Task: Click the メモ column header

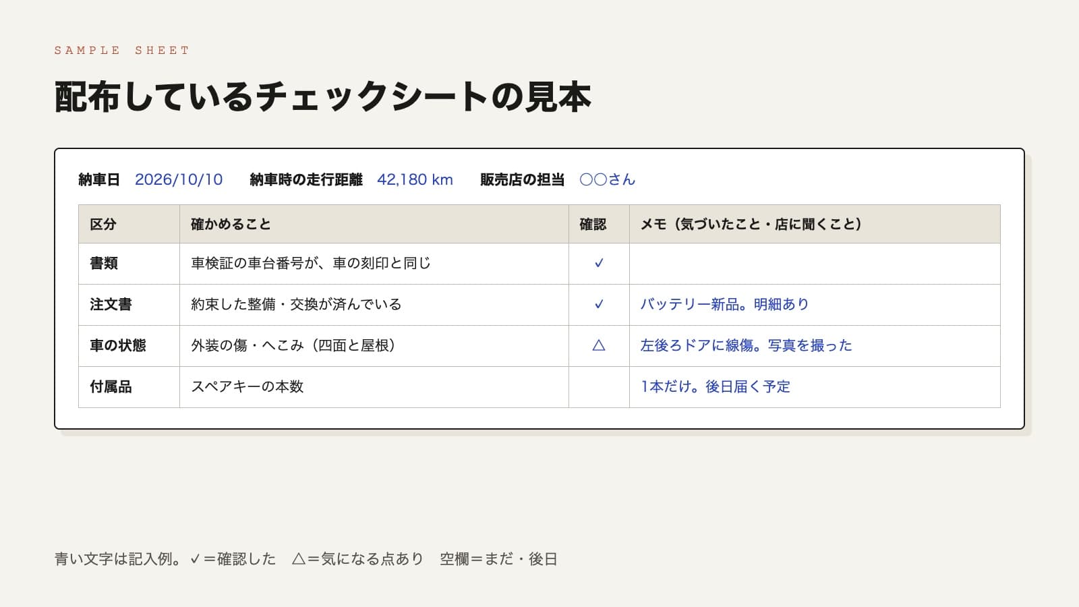Action: coord(815,224)
